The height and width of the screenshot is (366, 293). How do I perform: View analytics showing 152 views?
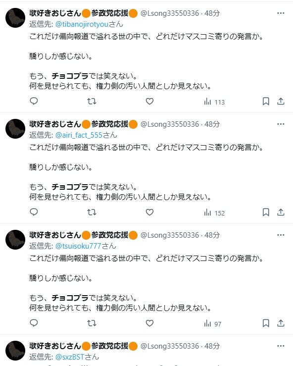[x=214, y=212]
